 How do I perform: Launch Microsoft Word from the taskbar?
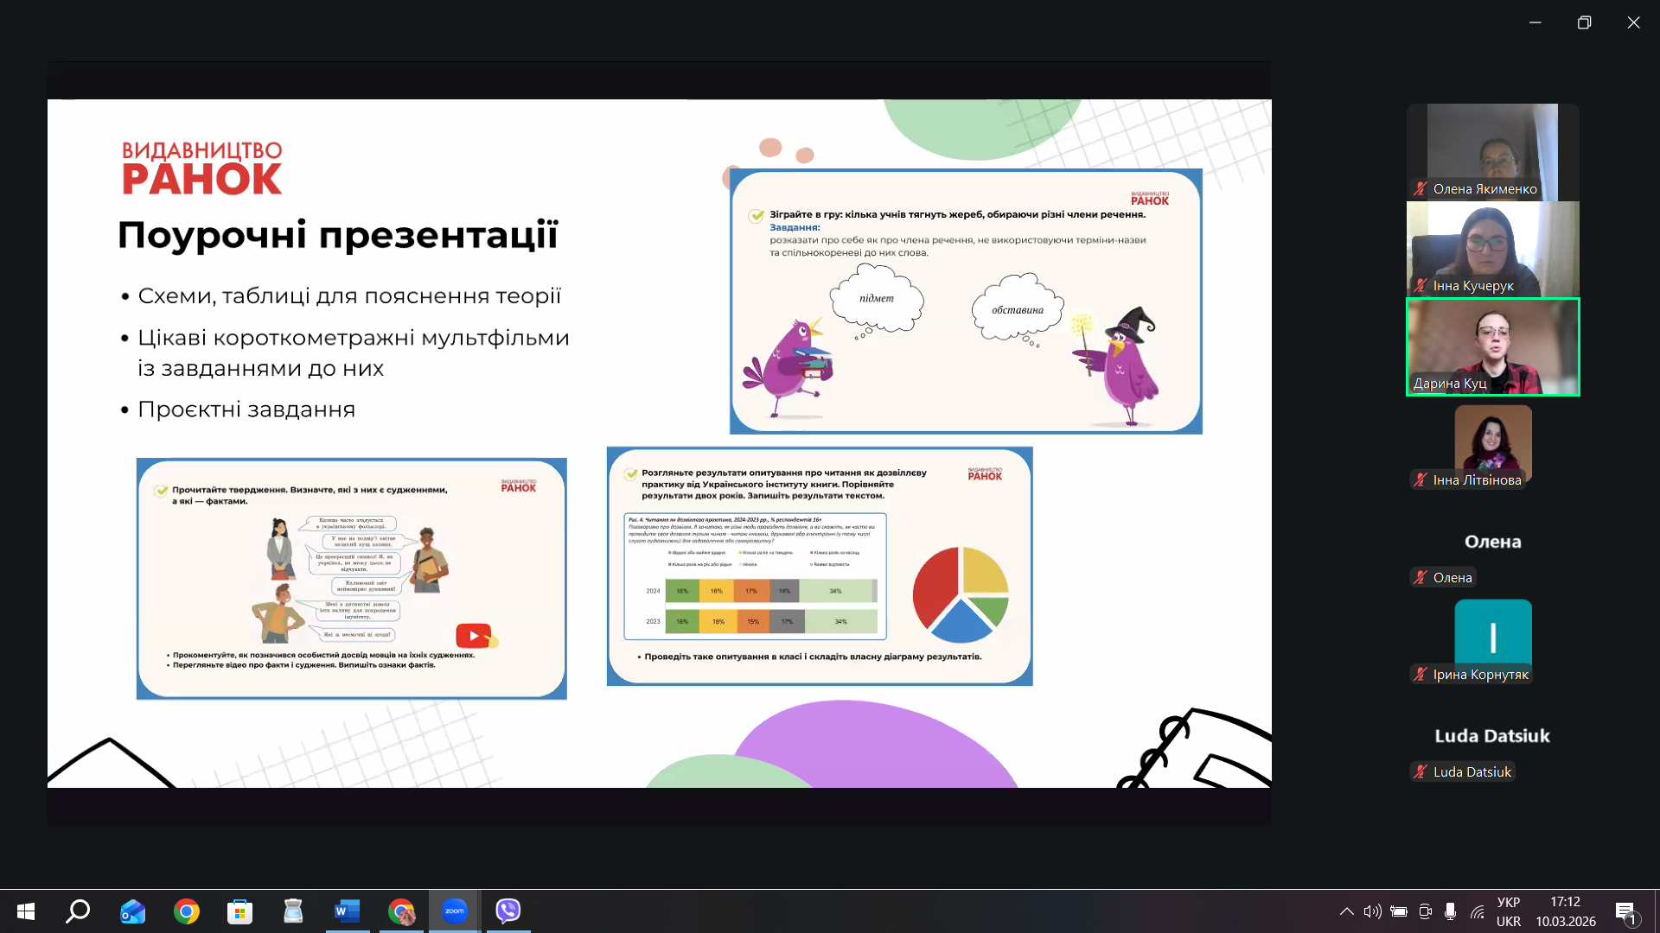[x=348, y=911]
